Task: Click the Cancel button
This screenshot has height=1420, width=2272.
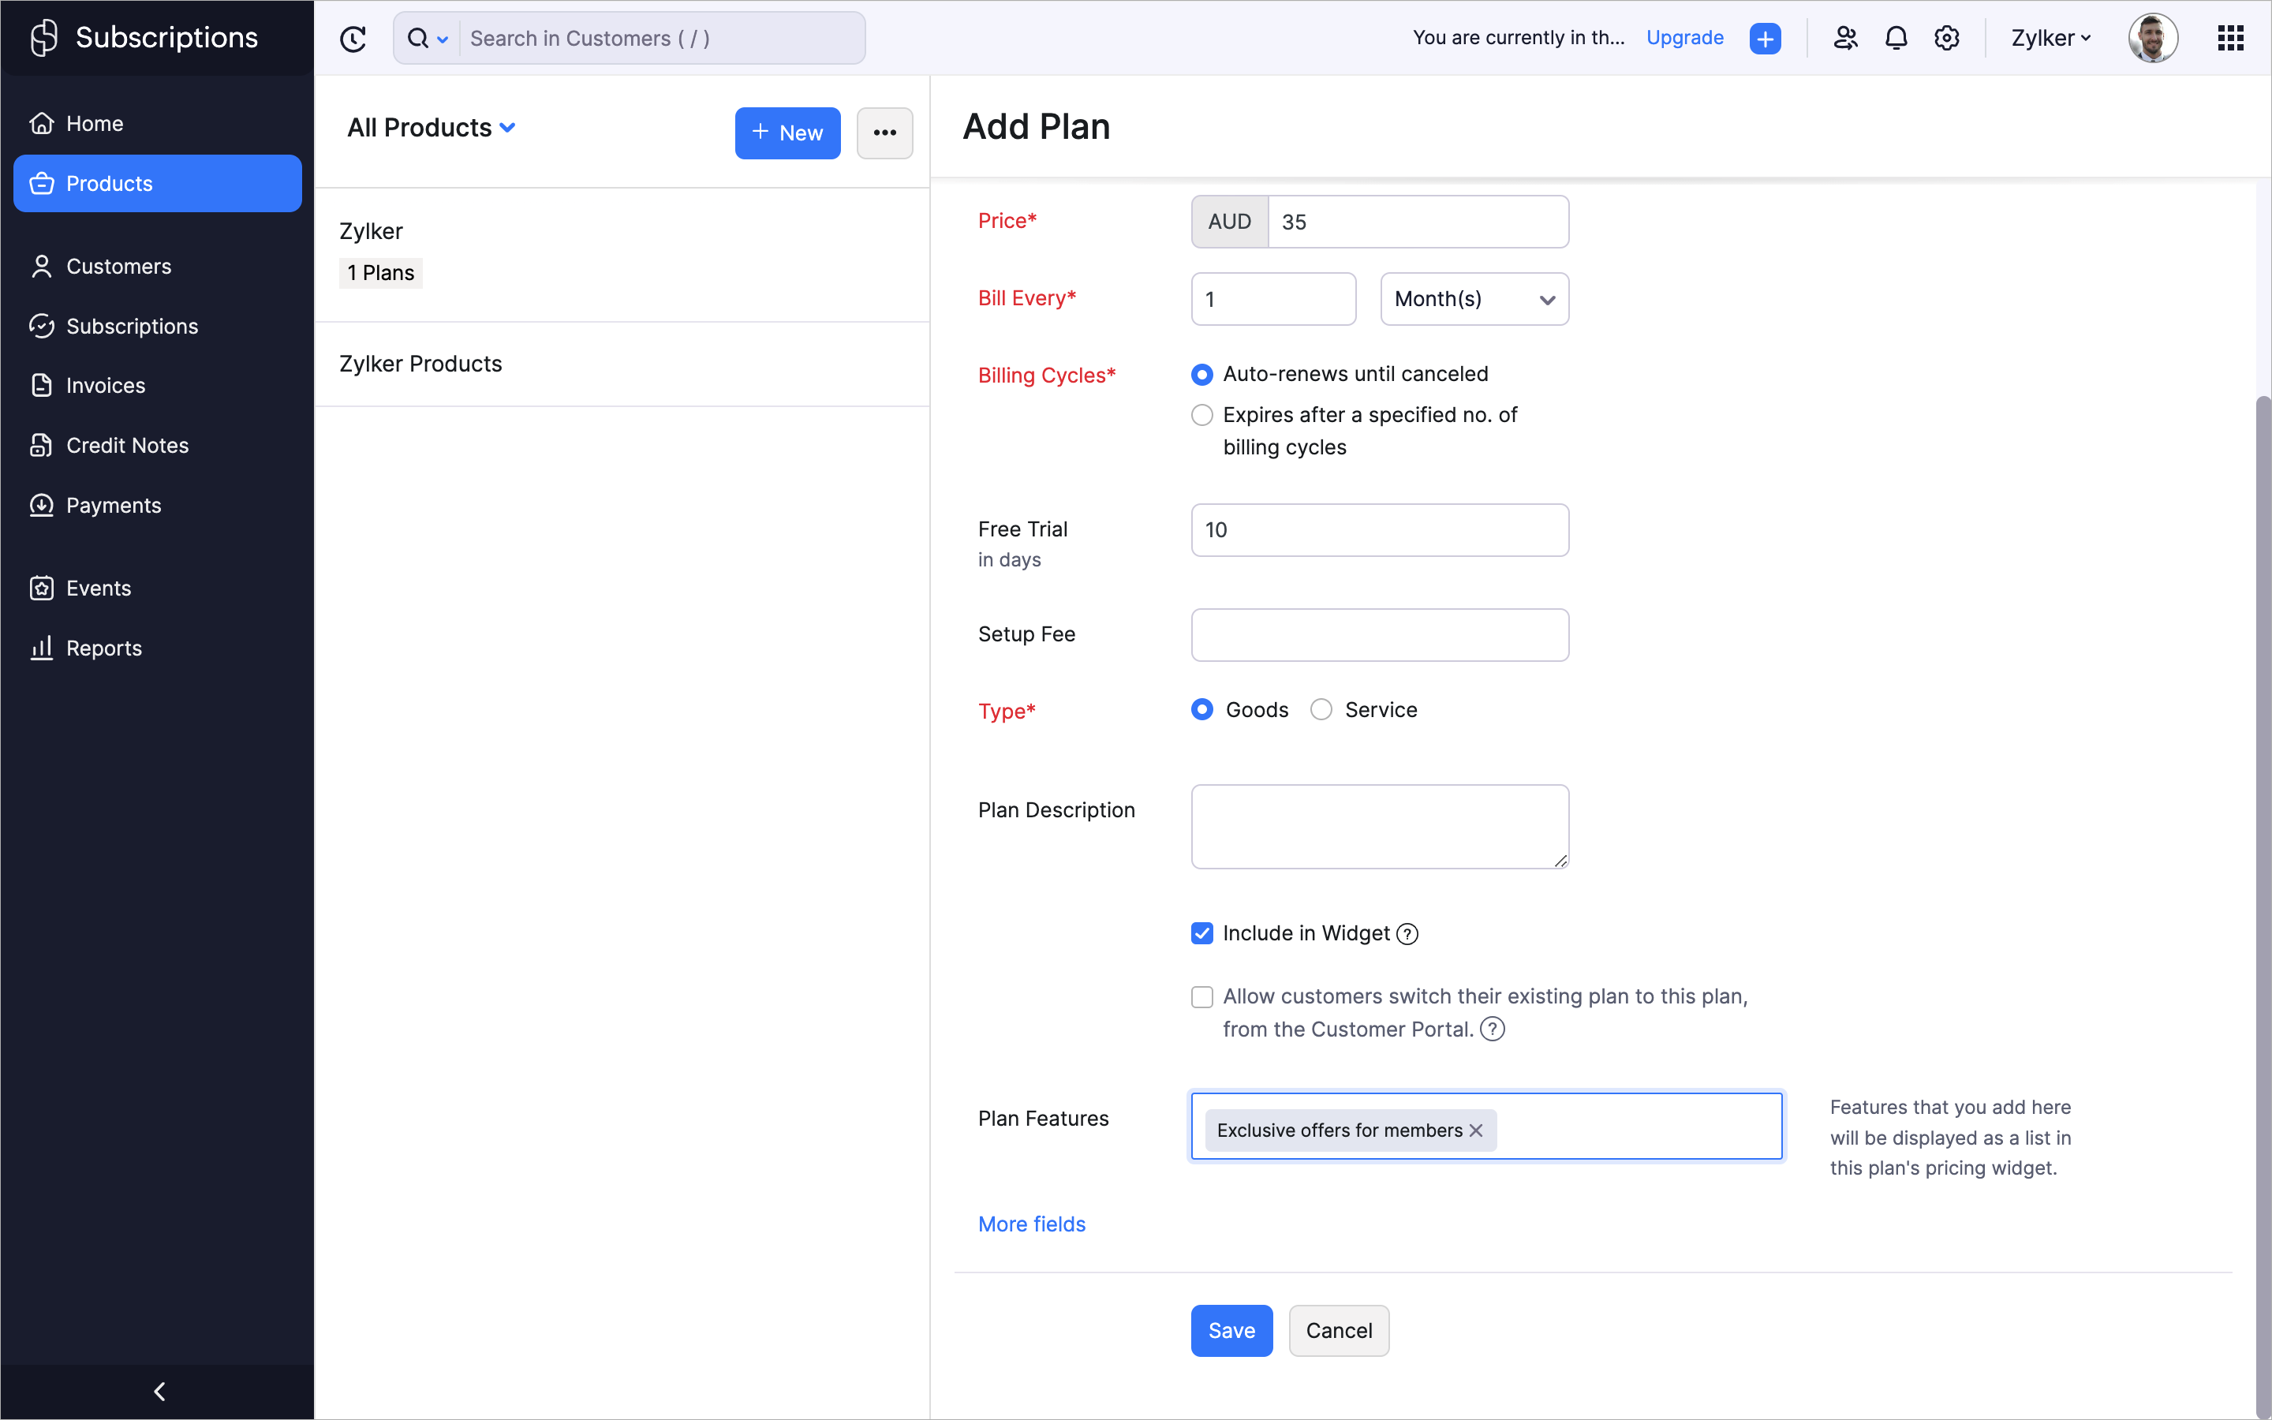Action: pyautogui.click(x=1338, y=1330)
